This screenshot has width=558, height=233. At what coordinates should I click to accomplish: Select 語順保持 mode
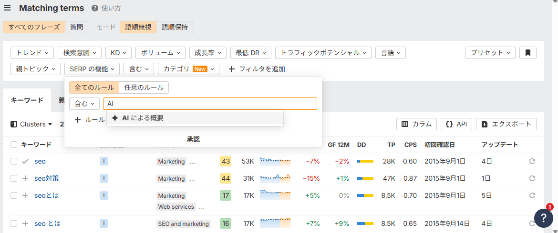(175, 27)
